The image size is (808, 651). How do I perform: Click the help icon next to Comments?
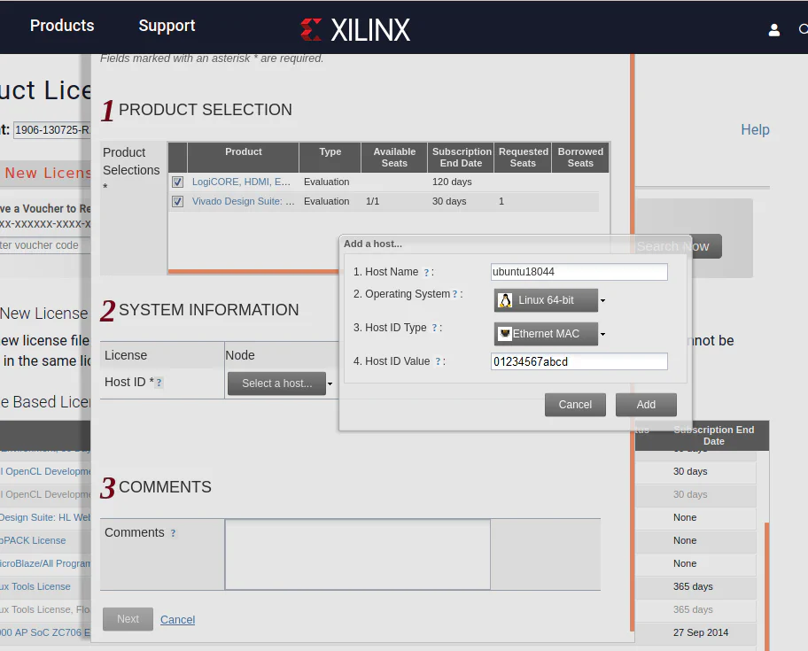tap(173, 533)
